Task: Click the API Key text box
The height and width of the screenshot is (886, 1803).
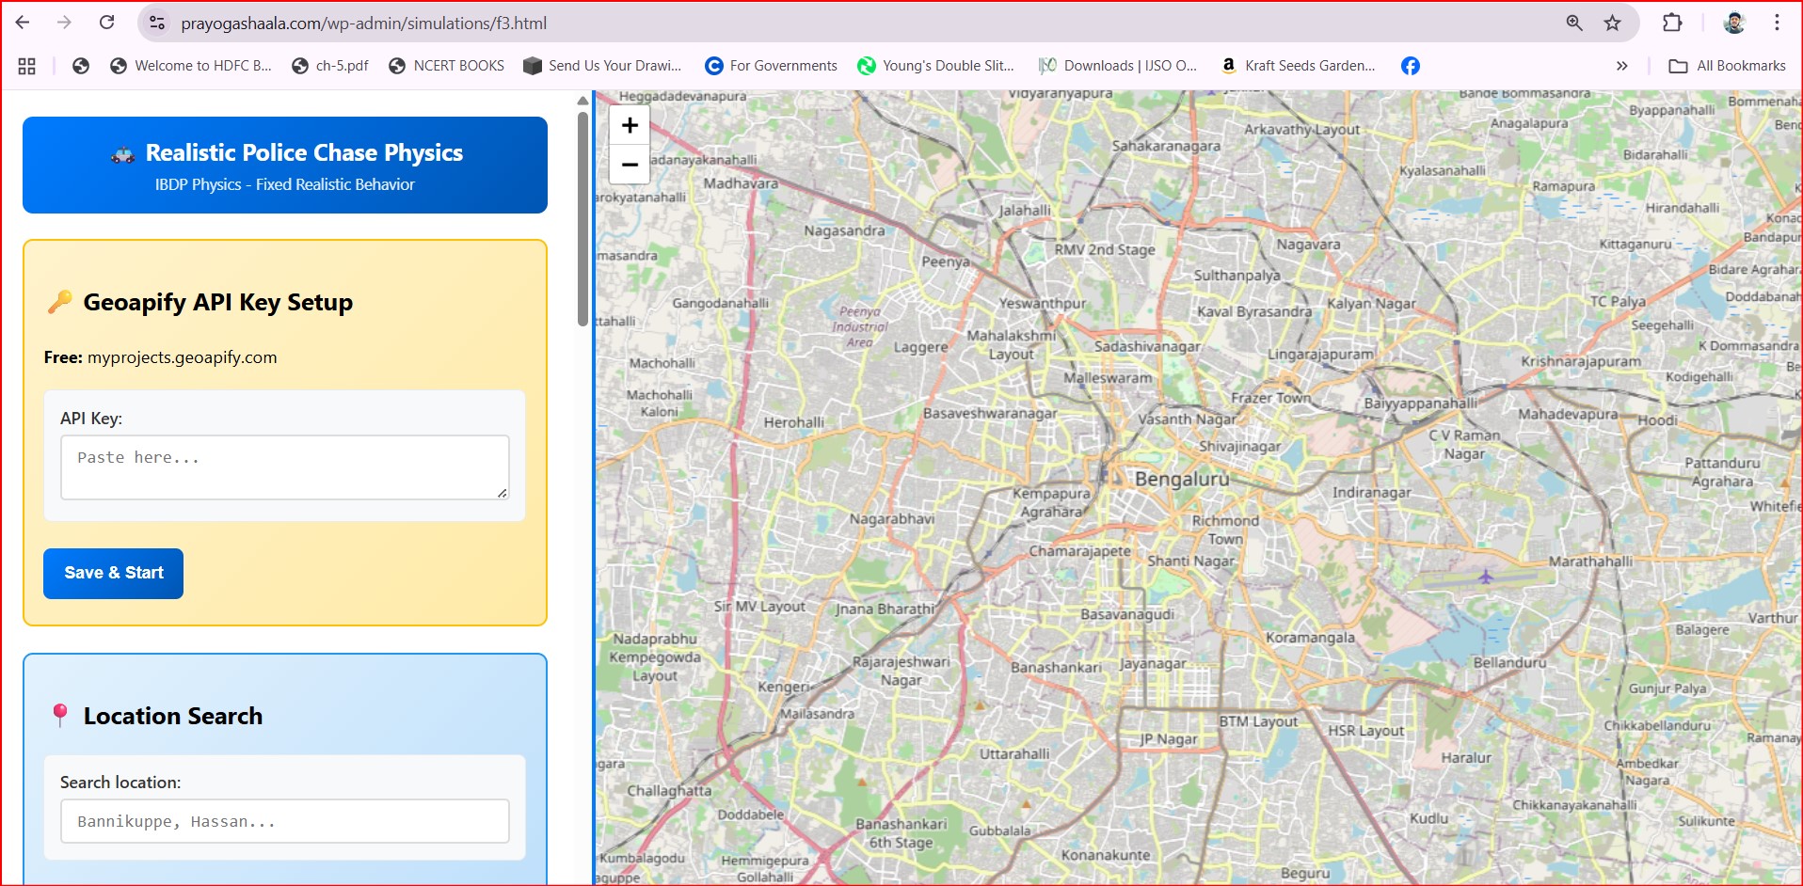Action: (x=284, y=467)
